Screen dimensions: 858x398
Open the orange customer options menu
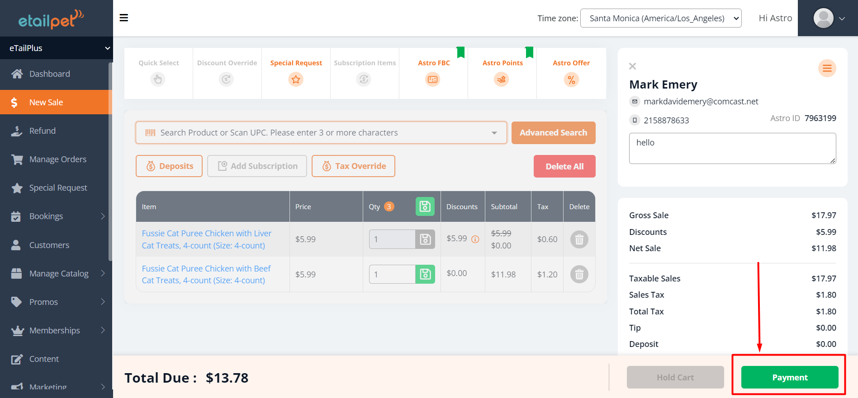point(827,68)
